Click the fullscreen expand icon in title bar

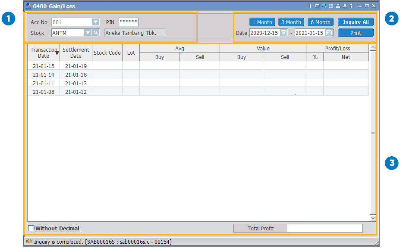(331, 6)
